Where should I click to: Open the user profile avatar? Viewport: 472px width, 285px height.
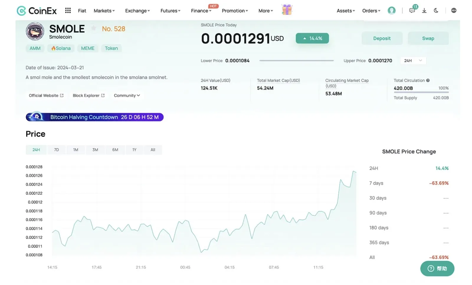[391, 11]
